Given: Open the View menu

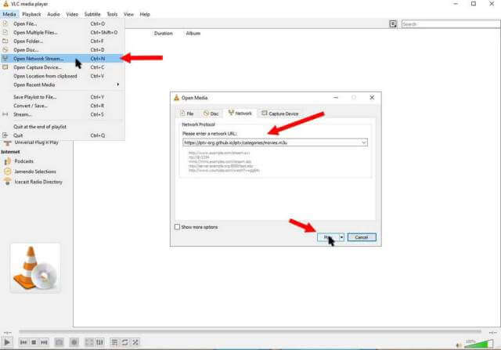Looking at the screenshot, I should (128, 14).
